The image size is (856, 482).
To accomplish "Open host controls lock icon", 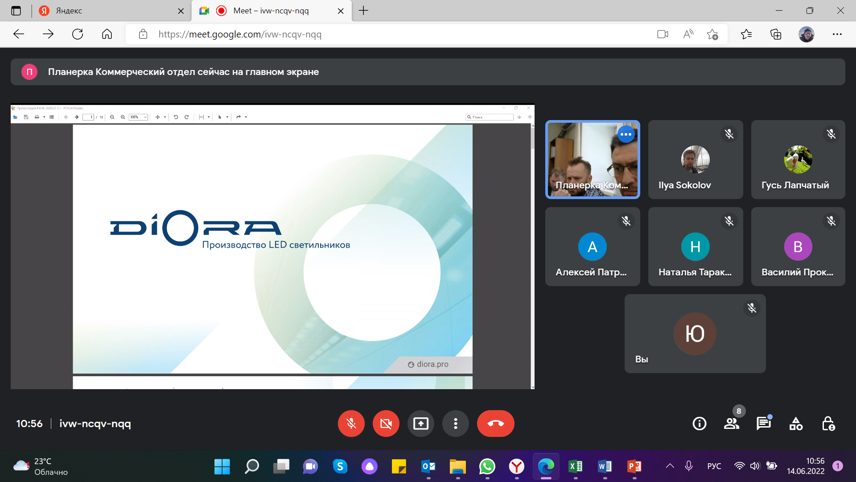I will (828, 424).
